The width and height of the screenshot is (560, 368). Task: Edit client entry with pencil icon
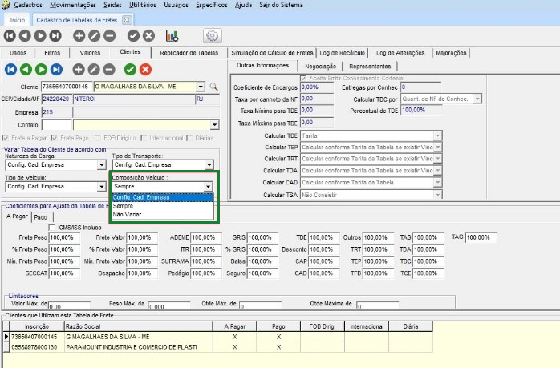pos(94,69)
